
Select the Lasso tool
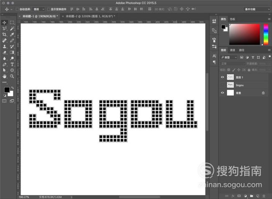tap(4, 28)
